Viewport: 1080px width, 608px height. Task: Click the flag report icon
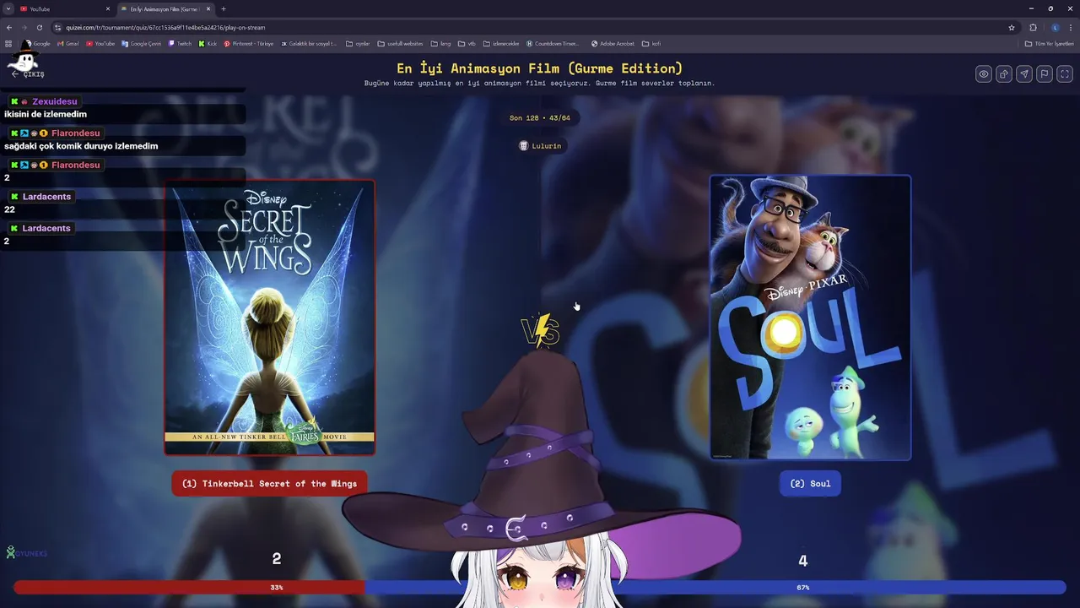1045,74
